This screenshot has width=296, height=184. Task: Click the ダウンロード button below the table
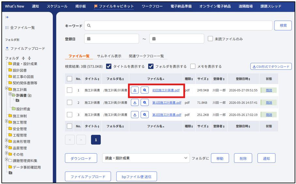coord(81,158)
